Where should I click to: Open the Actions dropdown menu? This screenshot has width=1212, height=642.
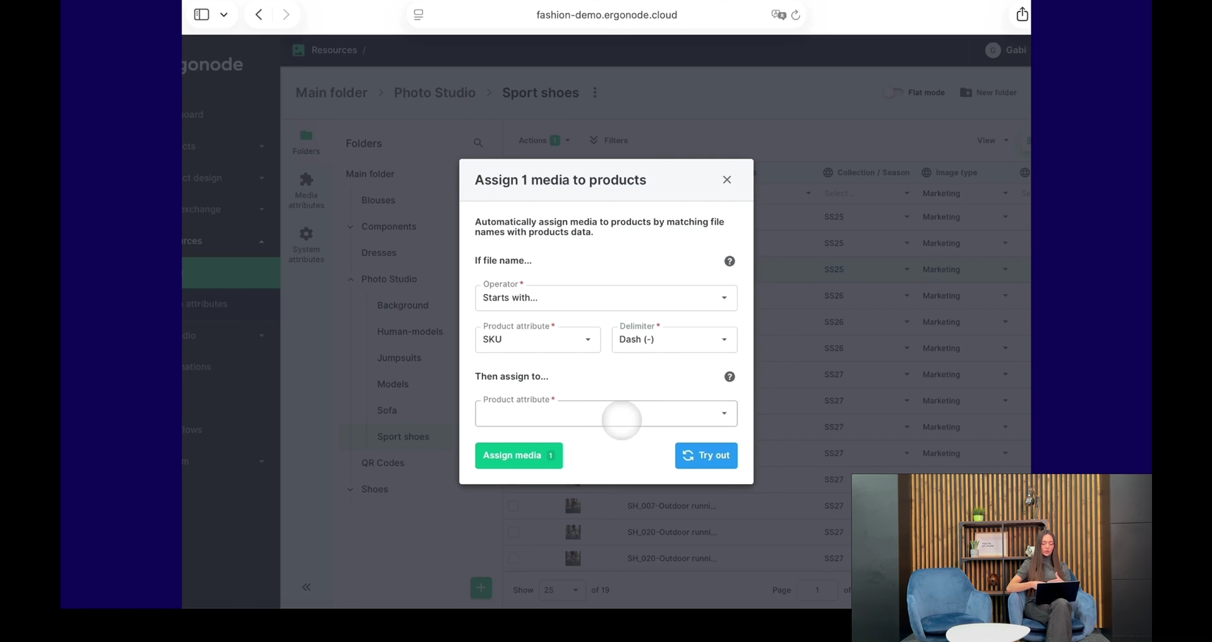(544, 140)
